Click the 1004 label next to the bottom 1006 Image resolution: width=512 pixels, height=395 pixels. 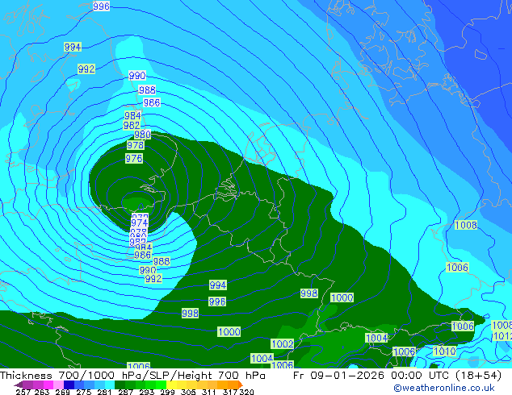[x=262, y=359]
